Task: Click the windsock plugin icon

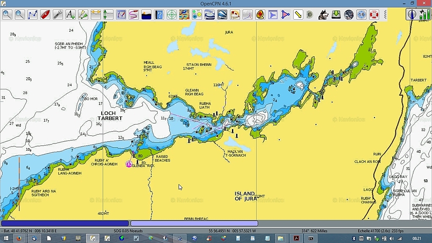Action: 235,15
